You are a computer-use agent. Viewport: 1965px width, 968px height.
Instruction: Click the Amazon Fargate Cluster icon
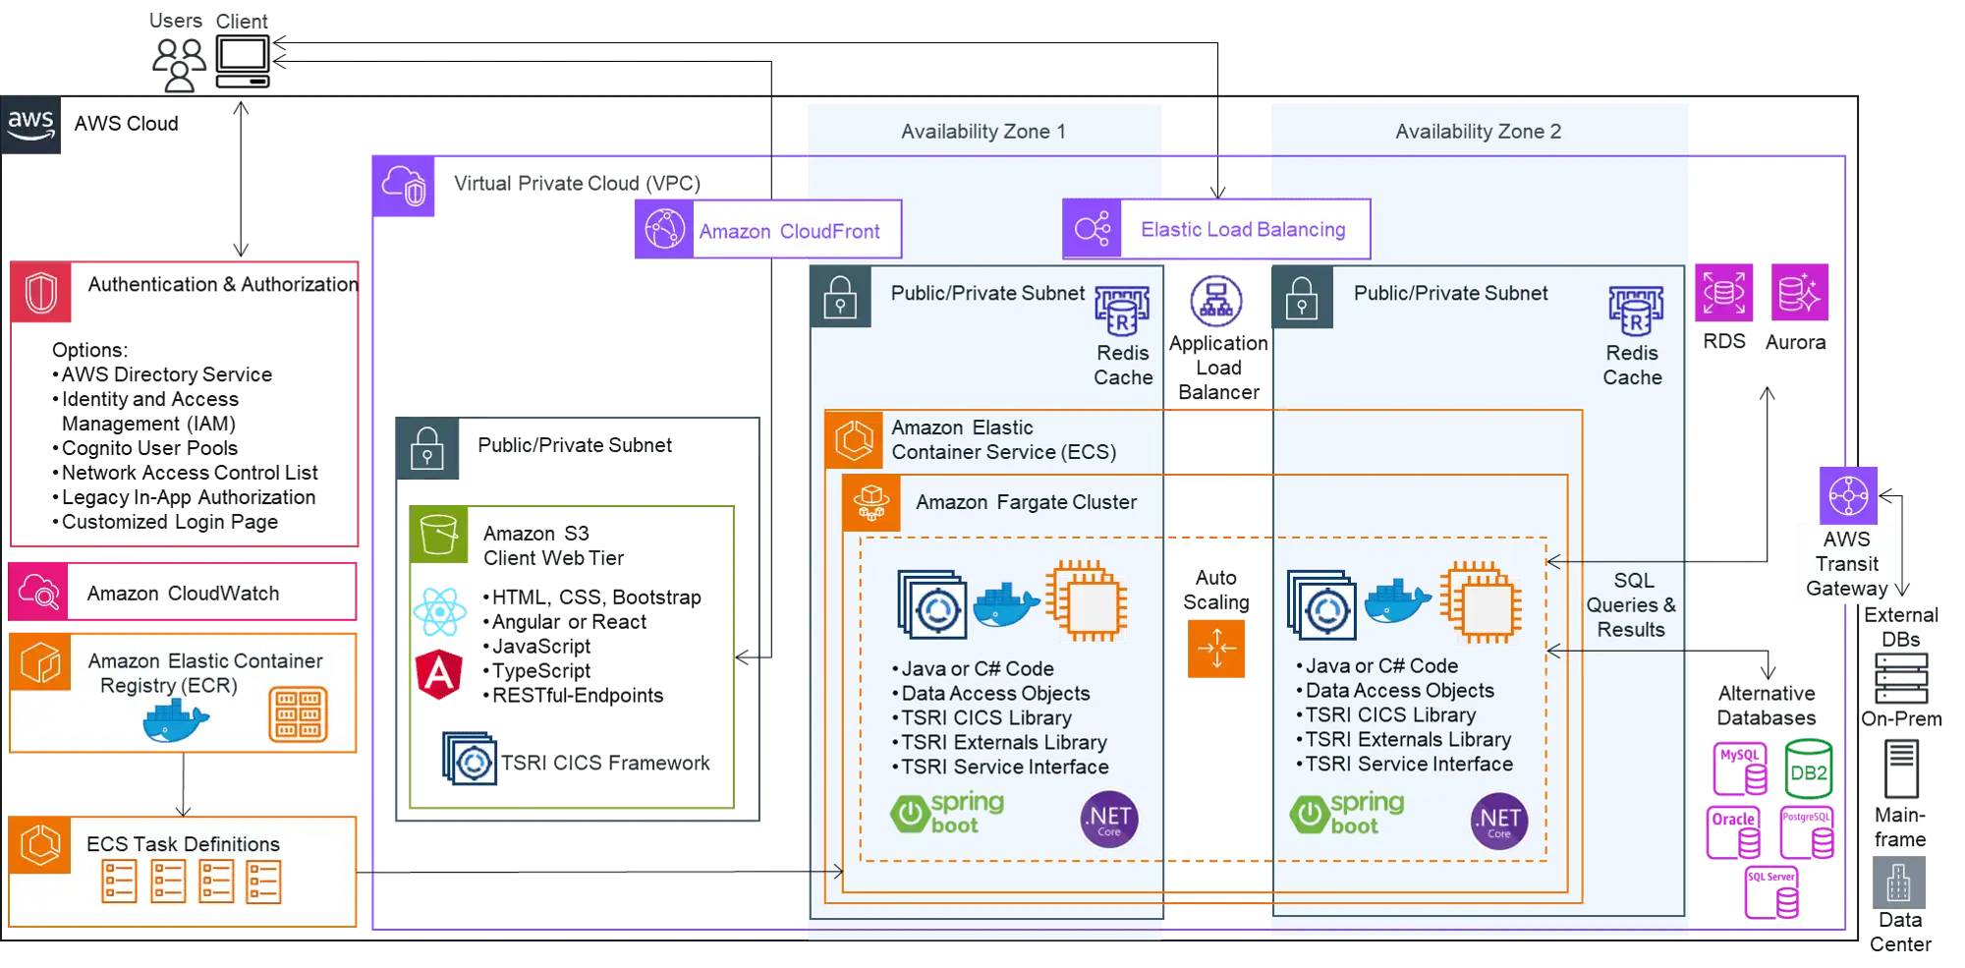point(871,503)
